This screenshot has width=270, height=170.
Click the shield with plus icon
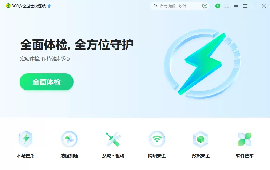coord(227,6)
